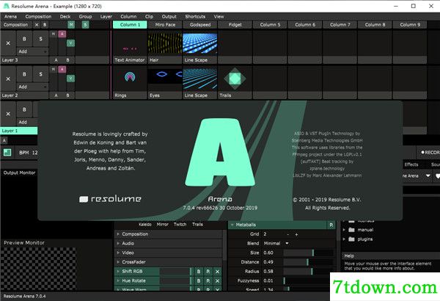Toggle composition green S button
This screenshot has height=301, width=440.
(85, 25)
